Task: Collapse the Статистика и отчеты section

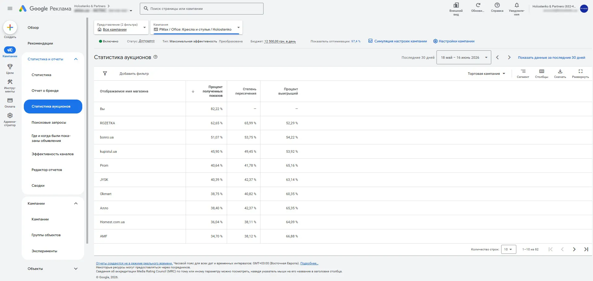Action: pos(76,59)
